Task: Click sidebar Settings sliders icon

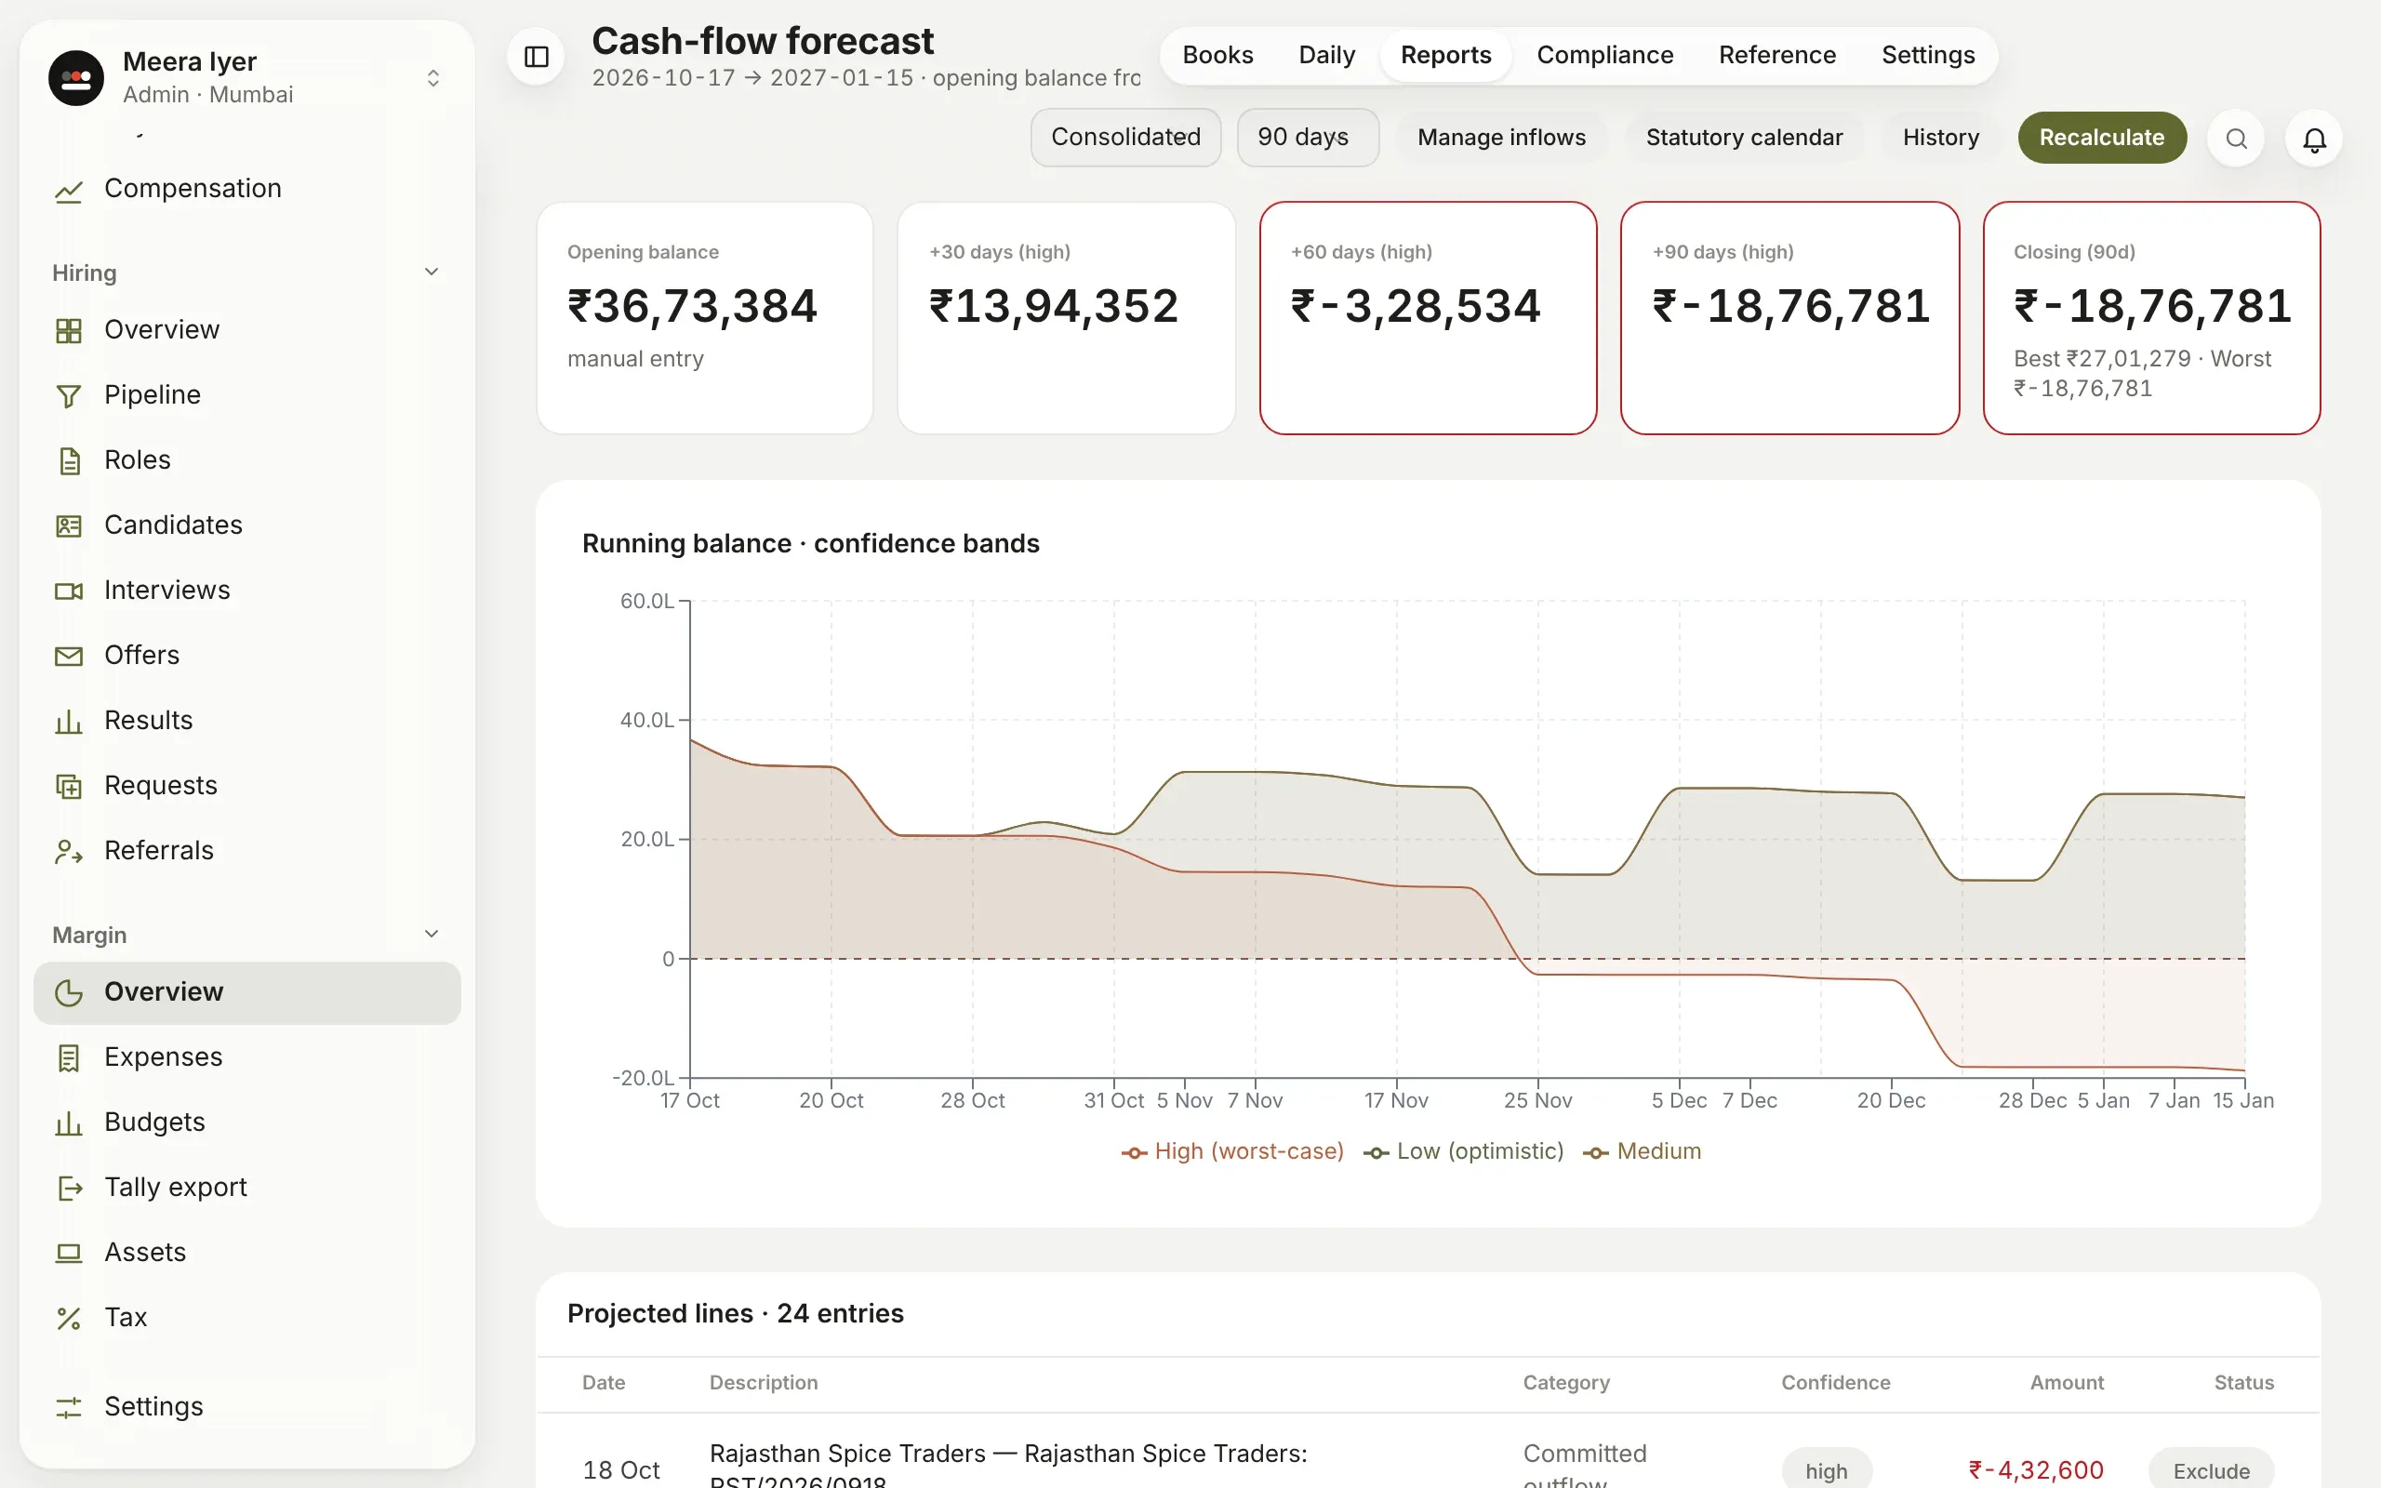Action: [x=69, y=1407]
